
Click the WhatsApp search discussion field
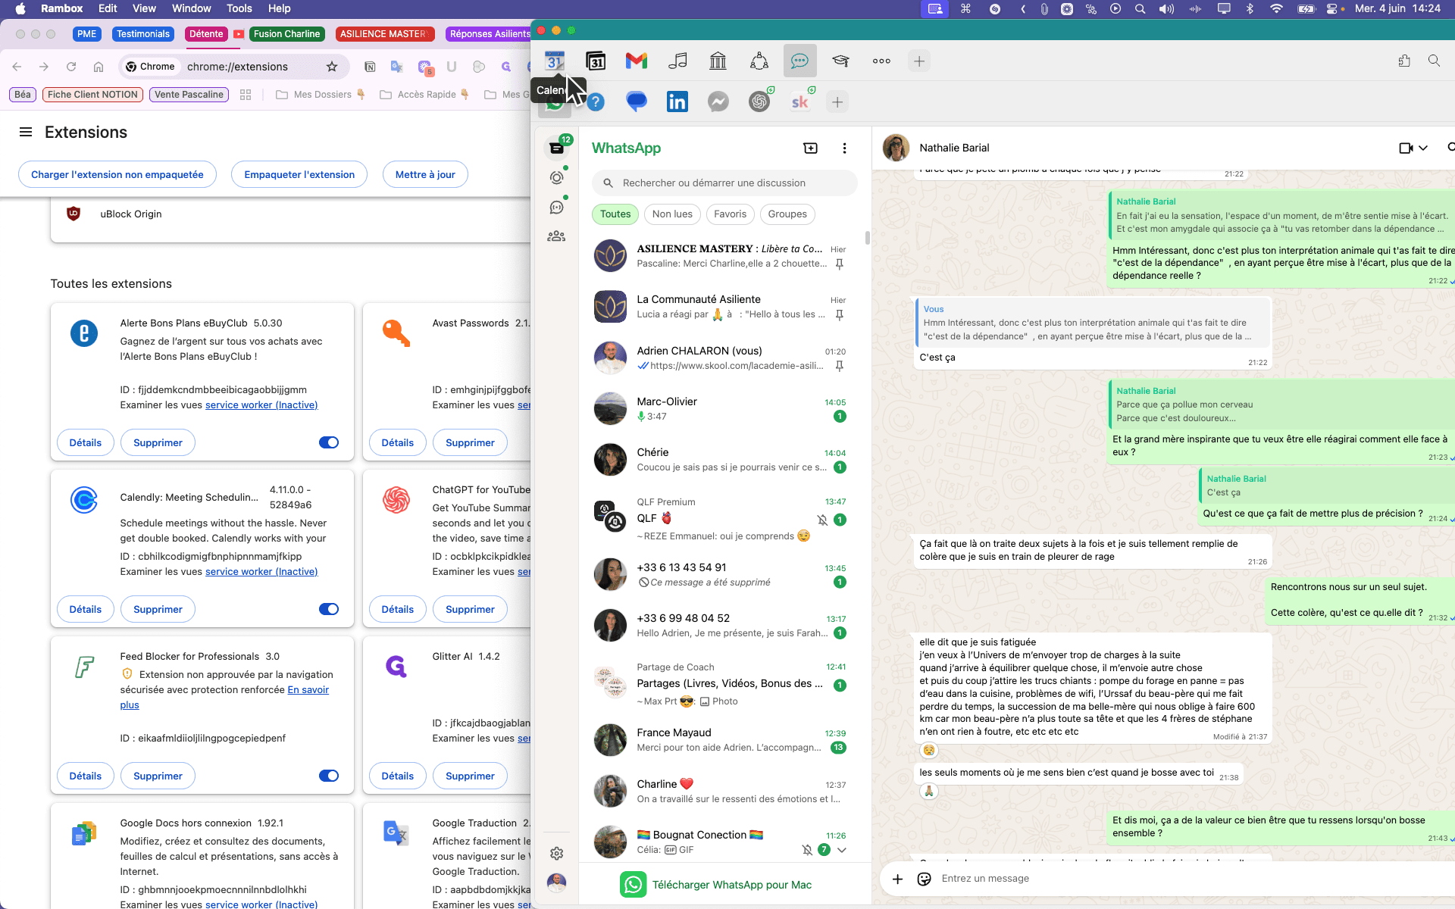pyautogui.click(x=724, y=183)
